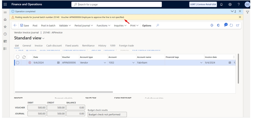Click the USRT Contoso Retail USA company button
This screenshot has width=253, height=118.
(x=203, y=4)
